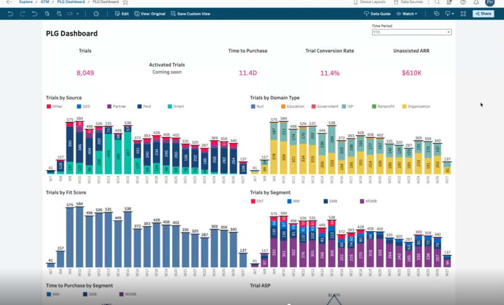Go to GTM breadcrumb link
Viewport: 504px width, 305px height.
point(45,2)
